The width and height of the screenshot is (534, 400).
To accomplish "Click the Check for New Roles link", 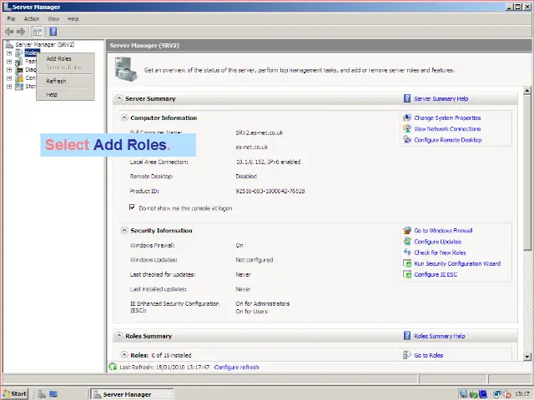I will [440, 252].
